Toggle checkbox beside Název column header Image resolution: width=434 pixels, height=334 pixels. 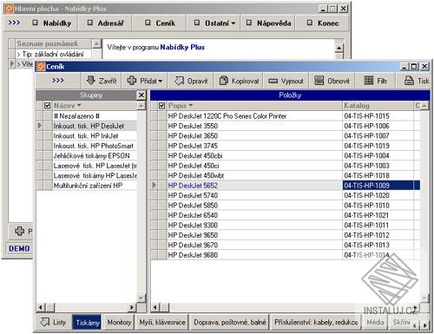(48, 106)
